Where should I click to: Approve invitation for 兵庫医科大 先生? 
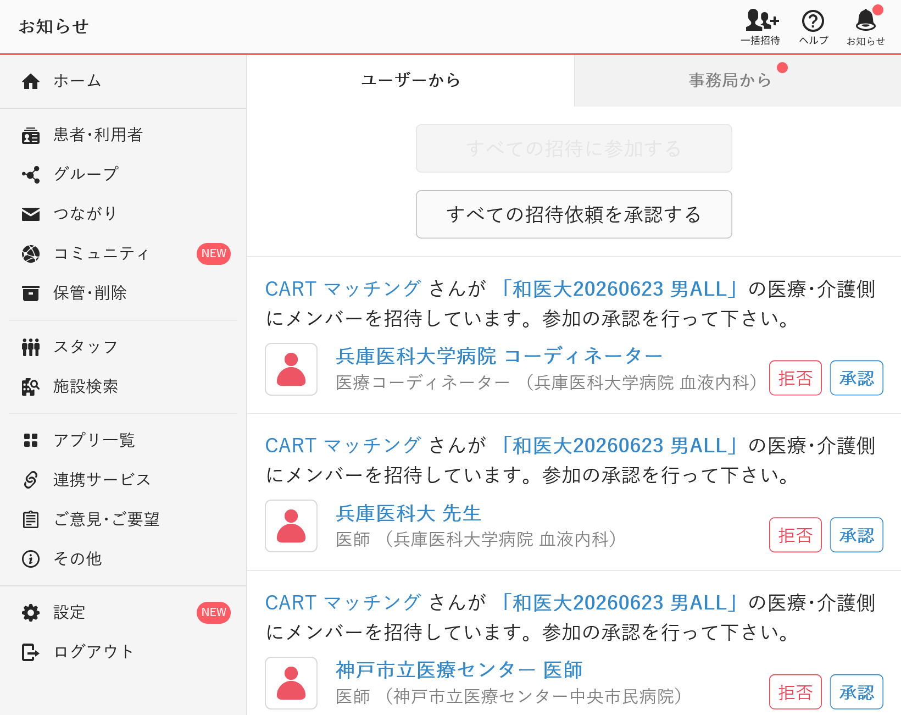(856, 535)
